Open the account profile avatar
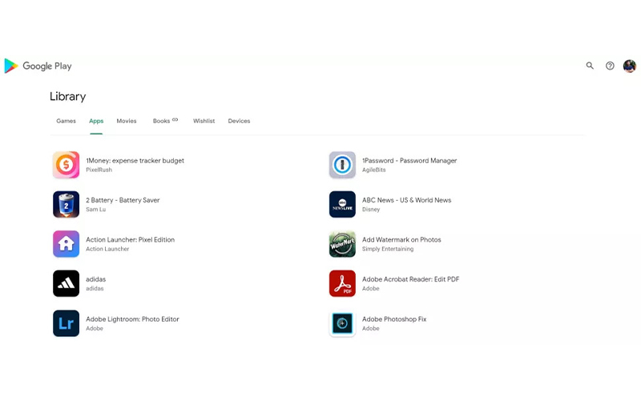The height and width of the screenshot is (400, 641). click(630, 66)
